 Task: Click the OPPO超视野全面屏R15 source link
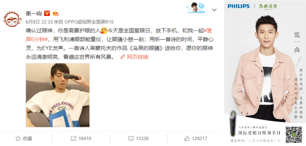(89, 22)
